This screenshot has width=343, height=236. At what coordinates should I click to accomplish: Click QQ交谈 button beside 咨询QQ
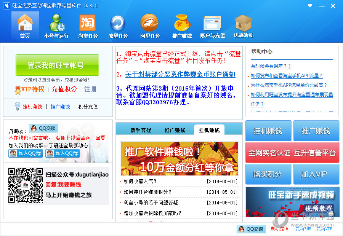click(x=43, y=128)
